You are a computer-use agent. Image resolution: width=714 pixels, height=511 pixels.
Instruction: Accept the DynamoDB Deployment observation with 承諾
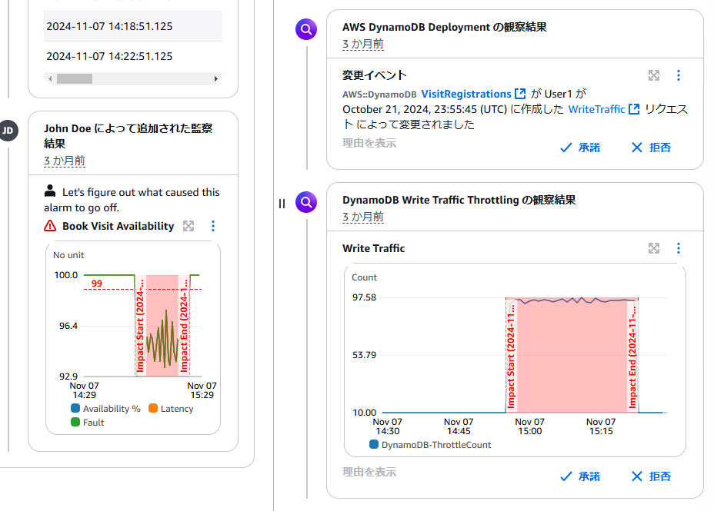coord(580,148)
